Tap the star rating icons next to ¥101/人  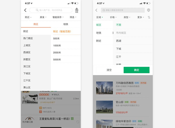click(x=44, y=95)
